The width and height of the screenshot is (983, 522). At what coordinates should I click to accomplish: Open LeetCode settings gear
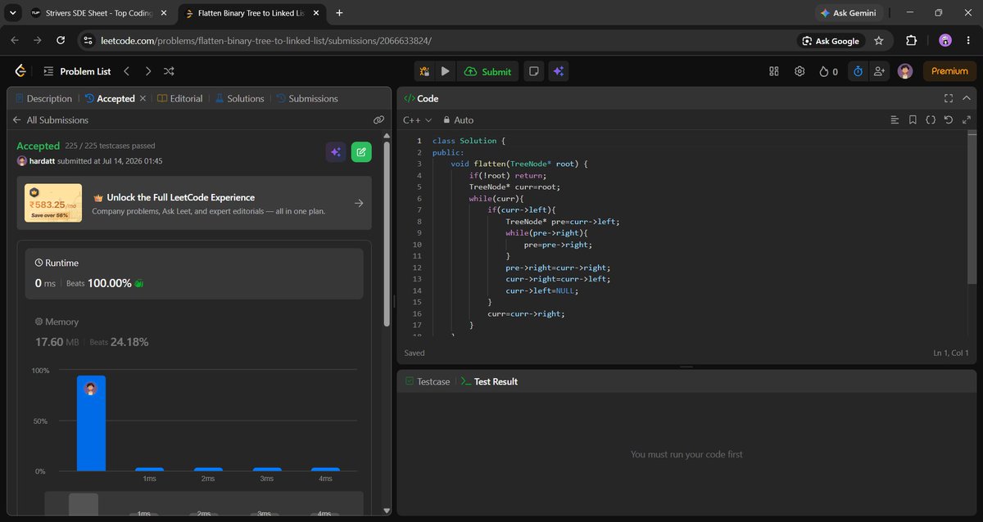800,71
